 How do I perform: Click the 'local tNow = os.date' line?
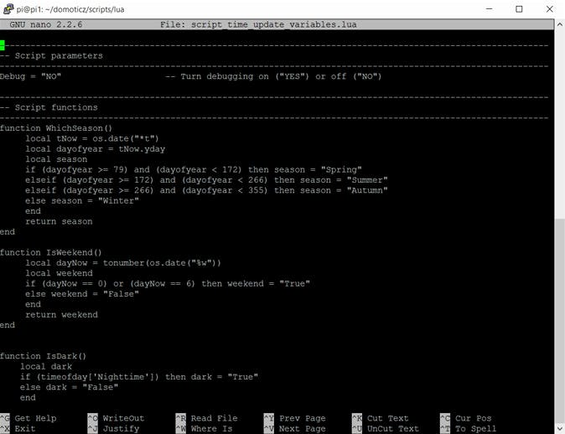(92, 139)
